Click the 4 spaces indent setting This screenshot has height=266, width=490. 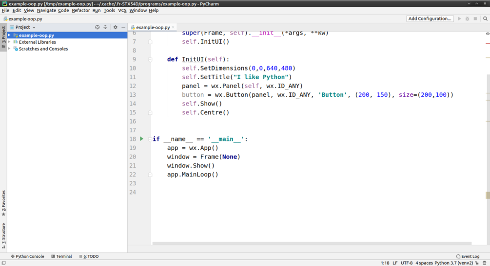point(424,263)
